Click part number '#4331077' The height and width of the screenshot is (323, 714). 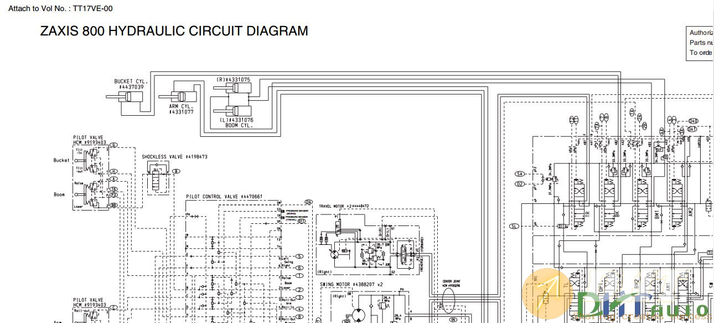coord(181,112)
